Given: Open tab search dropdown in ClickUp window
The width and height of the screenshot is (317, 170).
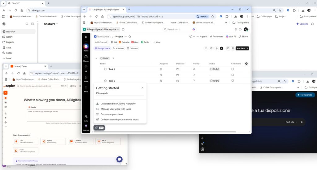Looking at the screenshot, I should click(84, 10).
